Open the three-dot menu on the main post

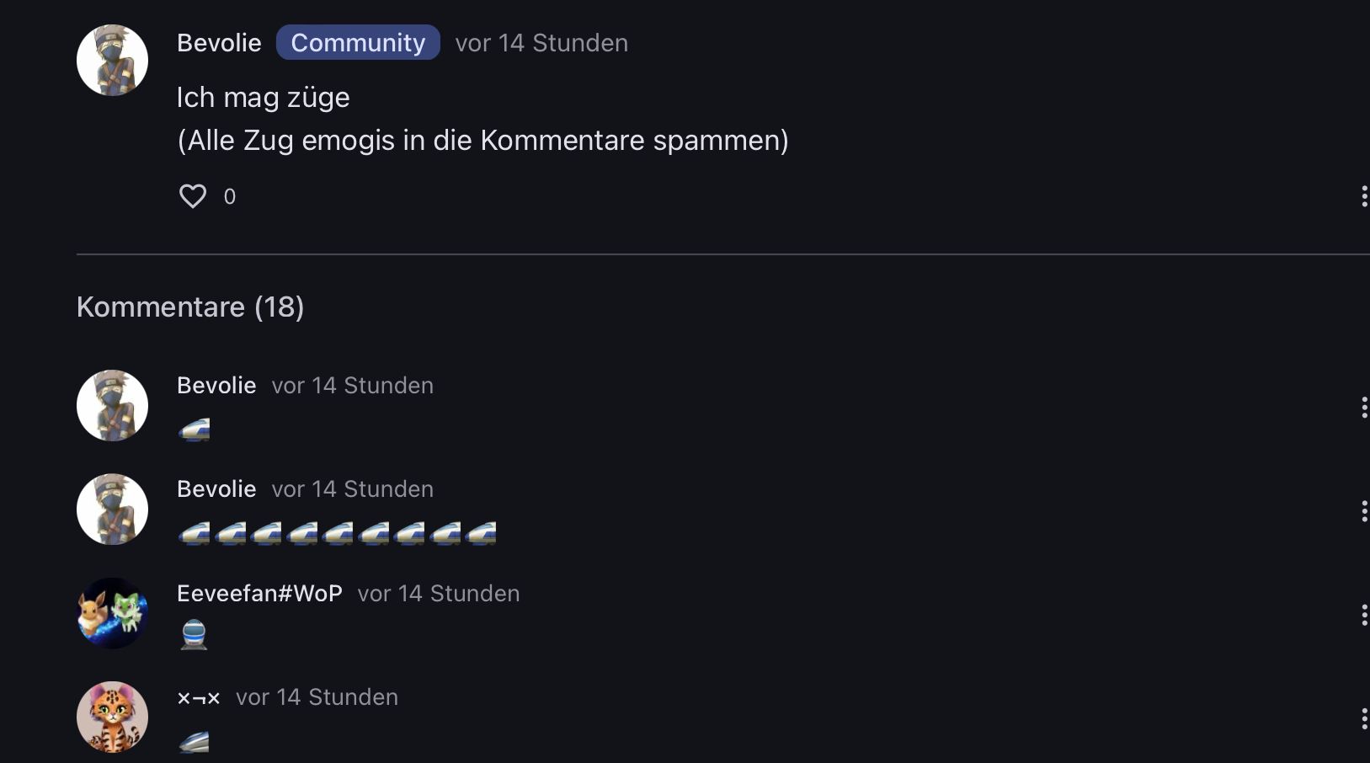1363,196
